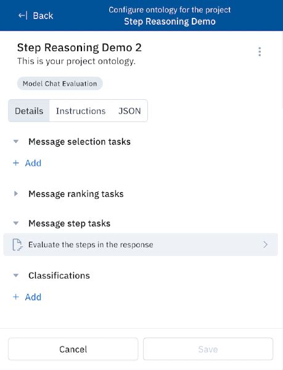Click the document icon beside Evaluate steps
Image resolution: width=283 pixels, height=370 pixels.
click(17, 244)
